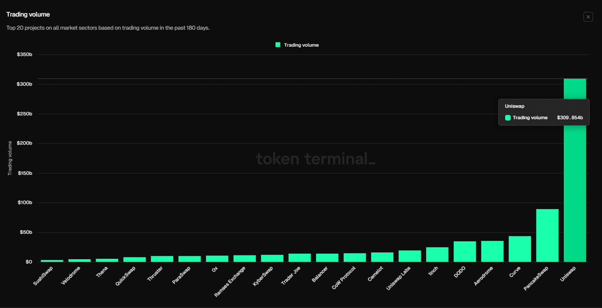Image resolution: width=602 pixels, height=308 pixels.
Task: Dismiss the chart with the close button
Action: (x=588, y=17)
